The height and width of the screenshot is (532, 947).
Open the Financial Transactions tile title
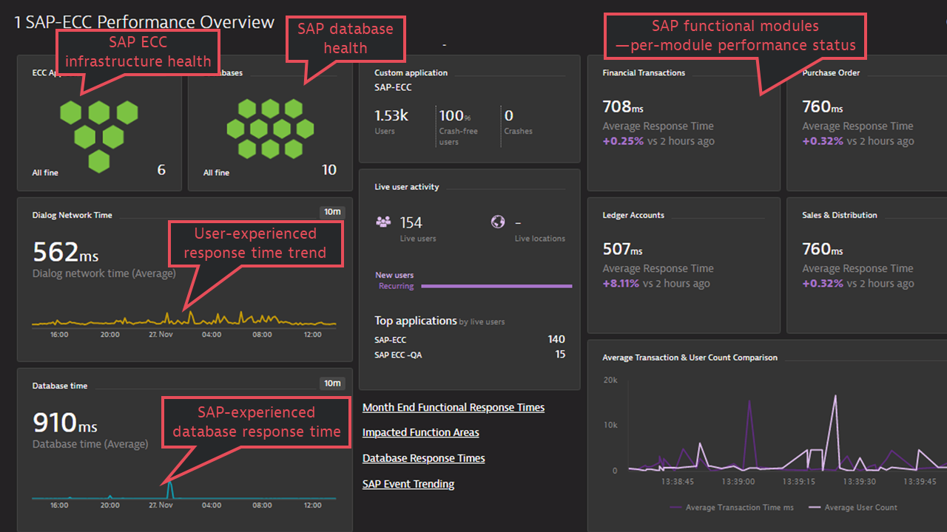(644, 72)
